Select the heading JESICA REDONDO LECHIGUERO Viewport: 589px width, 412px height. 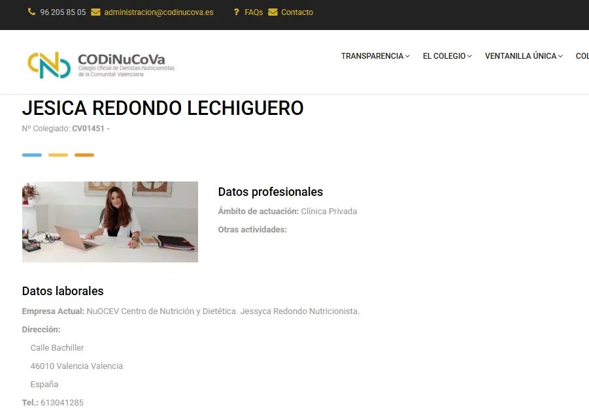(x=163, y=108)
